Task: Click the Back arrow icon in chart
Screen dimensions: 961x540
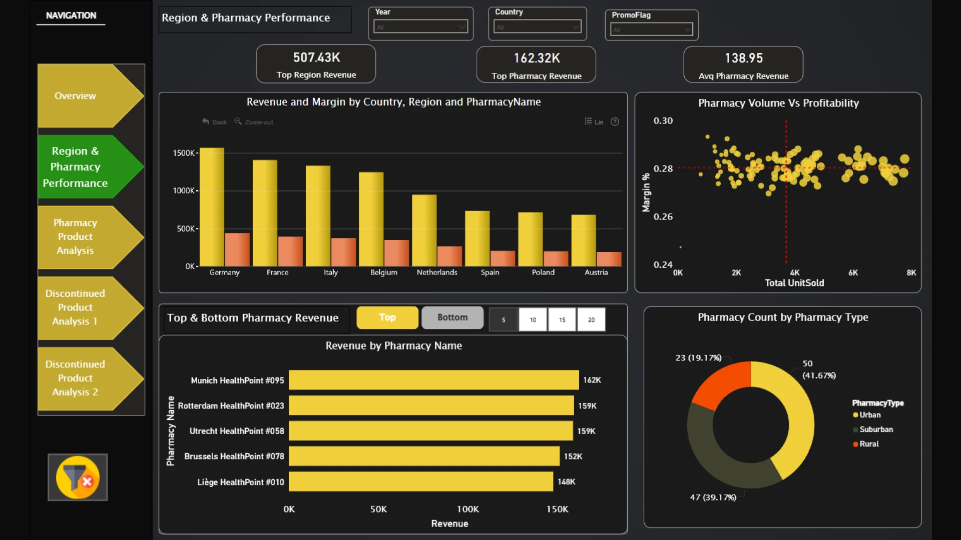Action: pyautogui.click(x=206, y=121)
